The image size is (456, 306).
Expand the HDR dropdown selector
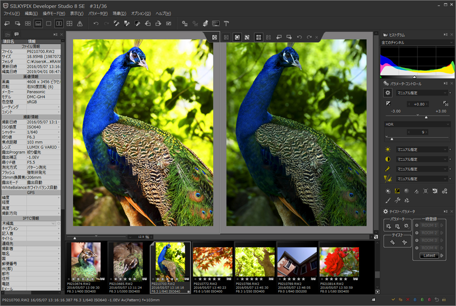(417, 124)
